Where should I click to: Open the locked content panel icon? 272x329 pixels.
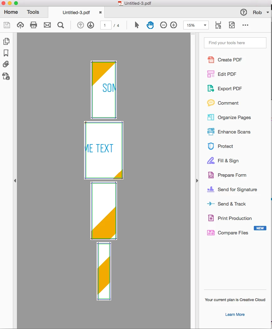(6, 76)
